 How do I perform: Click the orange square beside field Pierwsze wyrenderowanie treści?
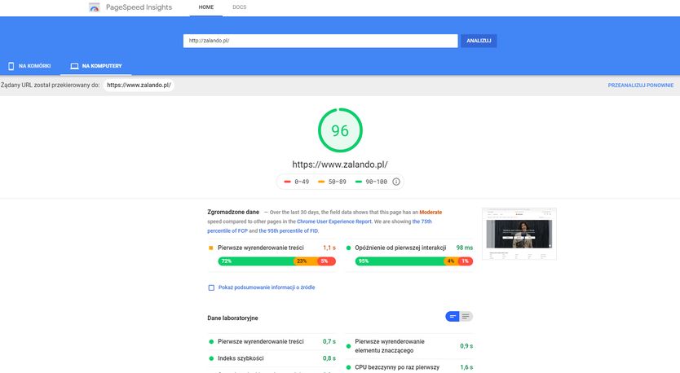tap(211, 248)
